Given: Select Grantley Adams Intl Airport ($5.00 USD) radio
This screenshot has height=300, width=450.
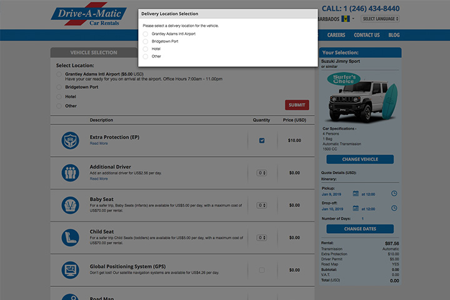Looking at the screenshot, I should pyautogui.click(x=59, y=74).
